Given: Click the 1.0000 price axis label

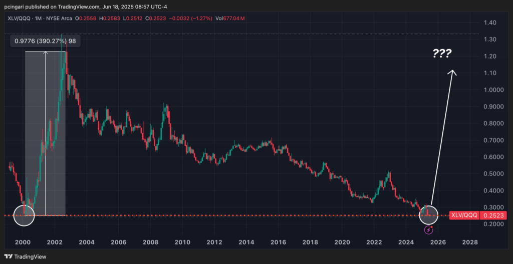Looking at the screenshot, I should click(493, 90).
